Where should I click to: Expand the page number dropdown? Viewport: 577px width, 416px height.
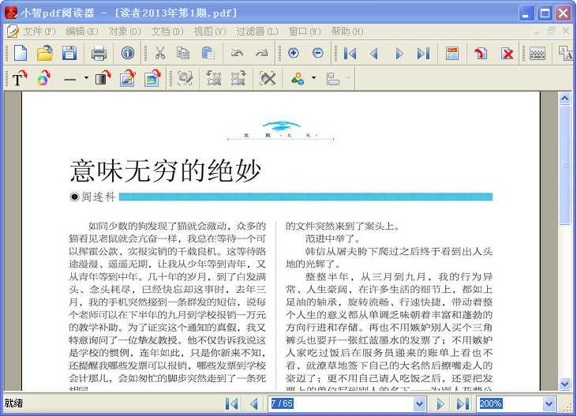[x=419, y=403]
